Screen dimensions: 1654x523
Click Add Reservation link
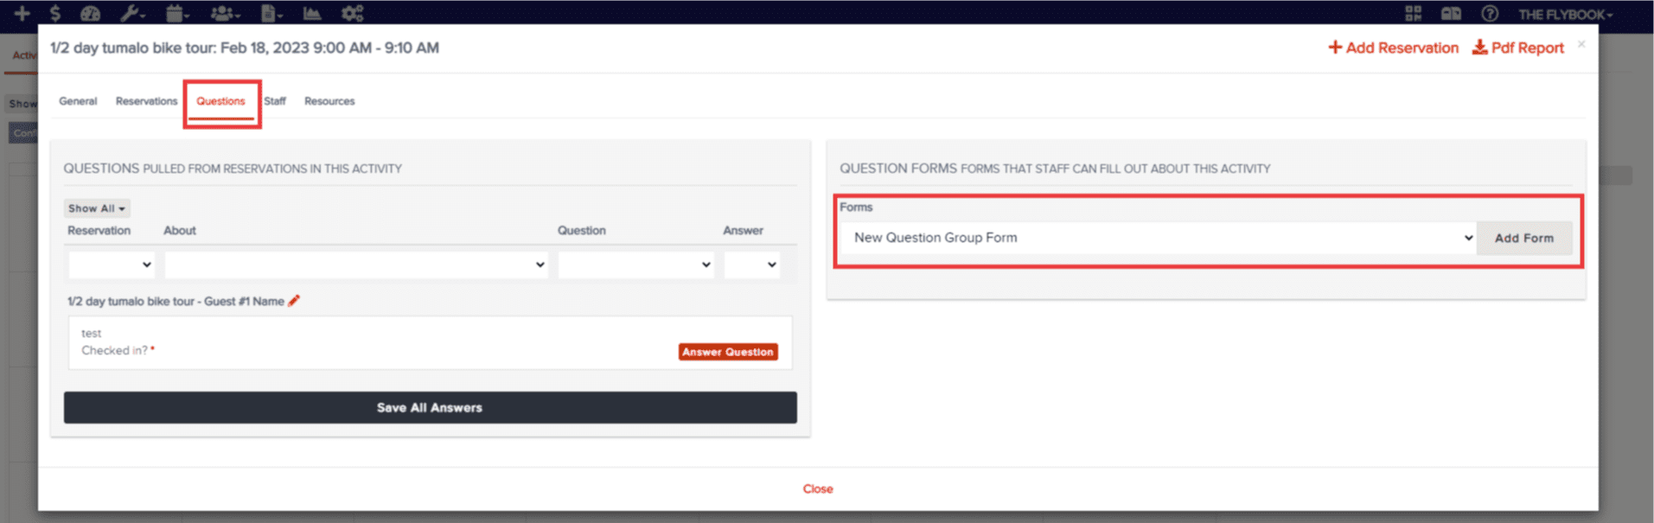(1393, 48)
